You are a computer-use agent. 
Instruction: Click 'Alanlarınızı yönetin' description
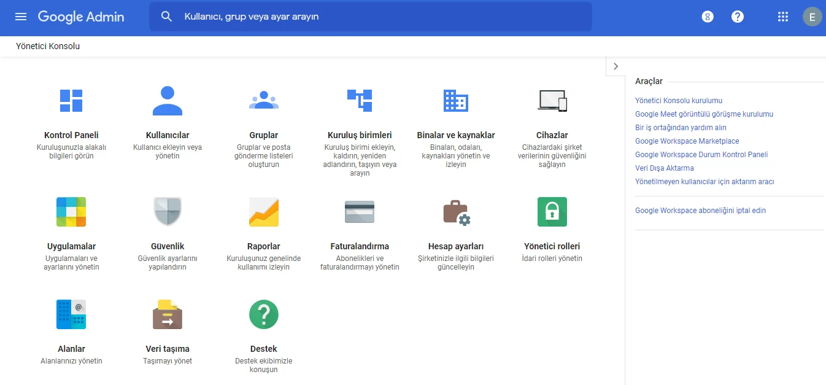[x=71, y=361]
